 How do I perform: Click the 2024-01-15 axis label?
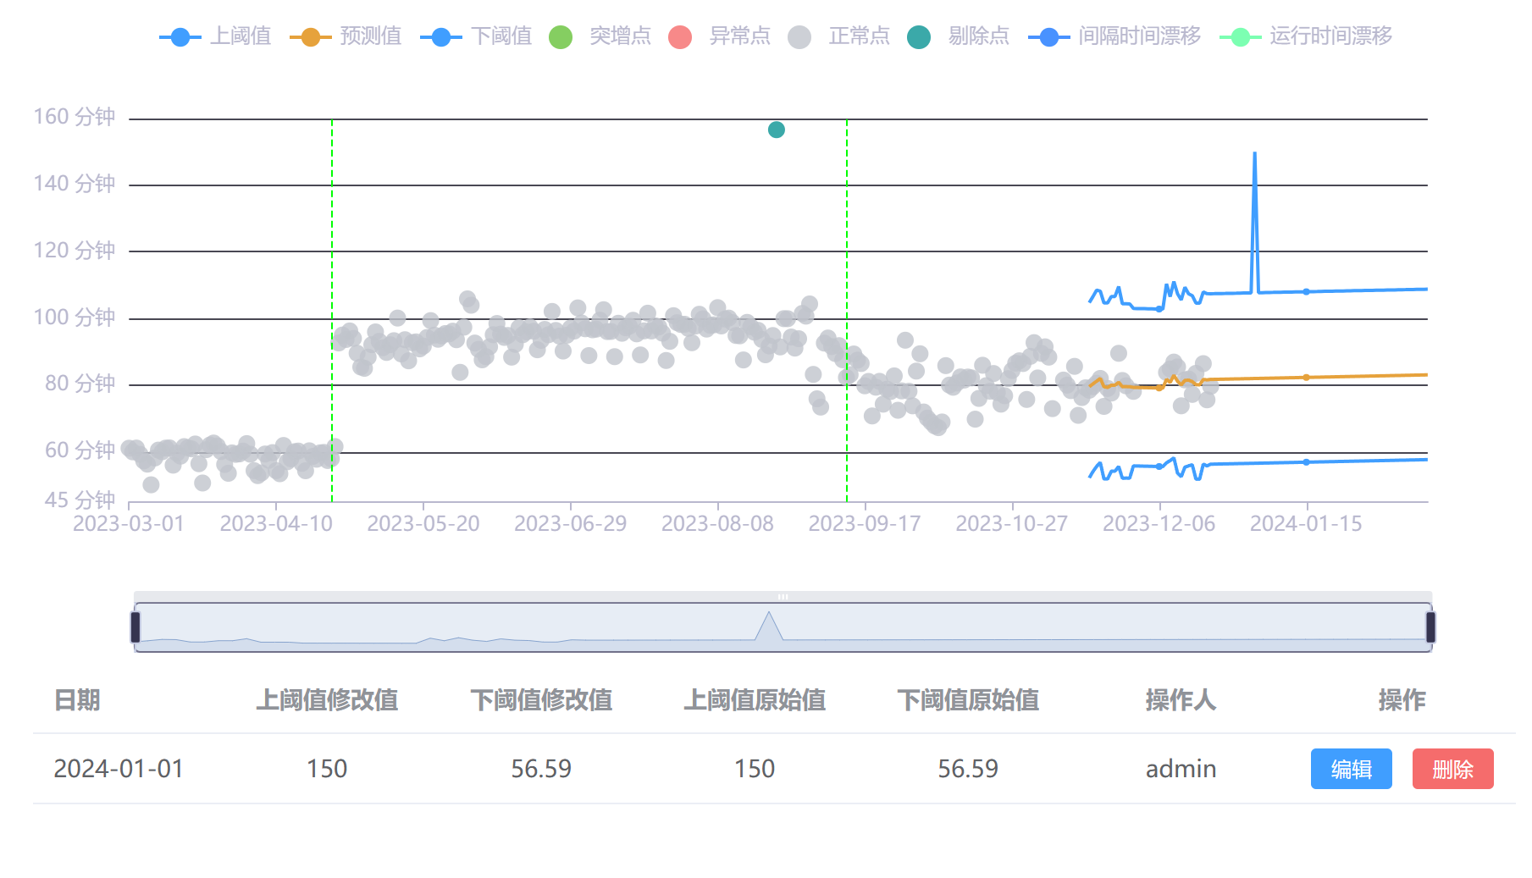pos(1306,524)
